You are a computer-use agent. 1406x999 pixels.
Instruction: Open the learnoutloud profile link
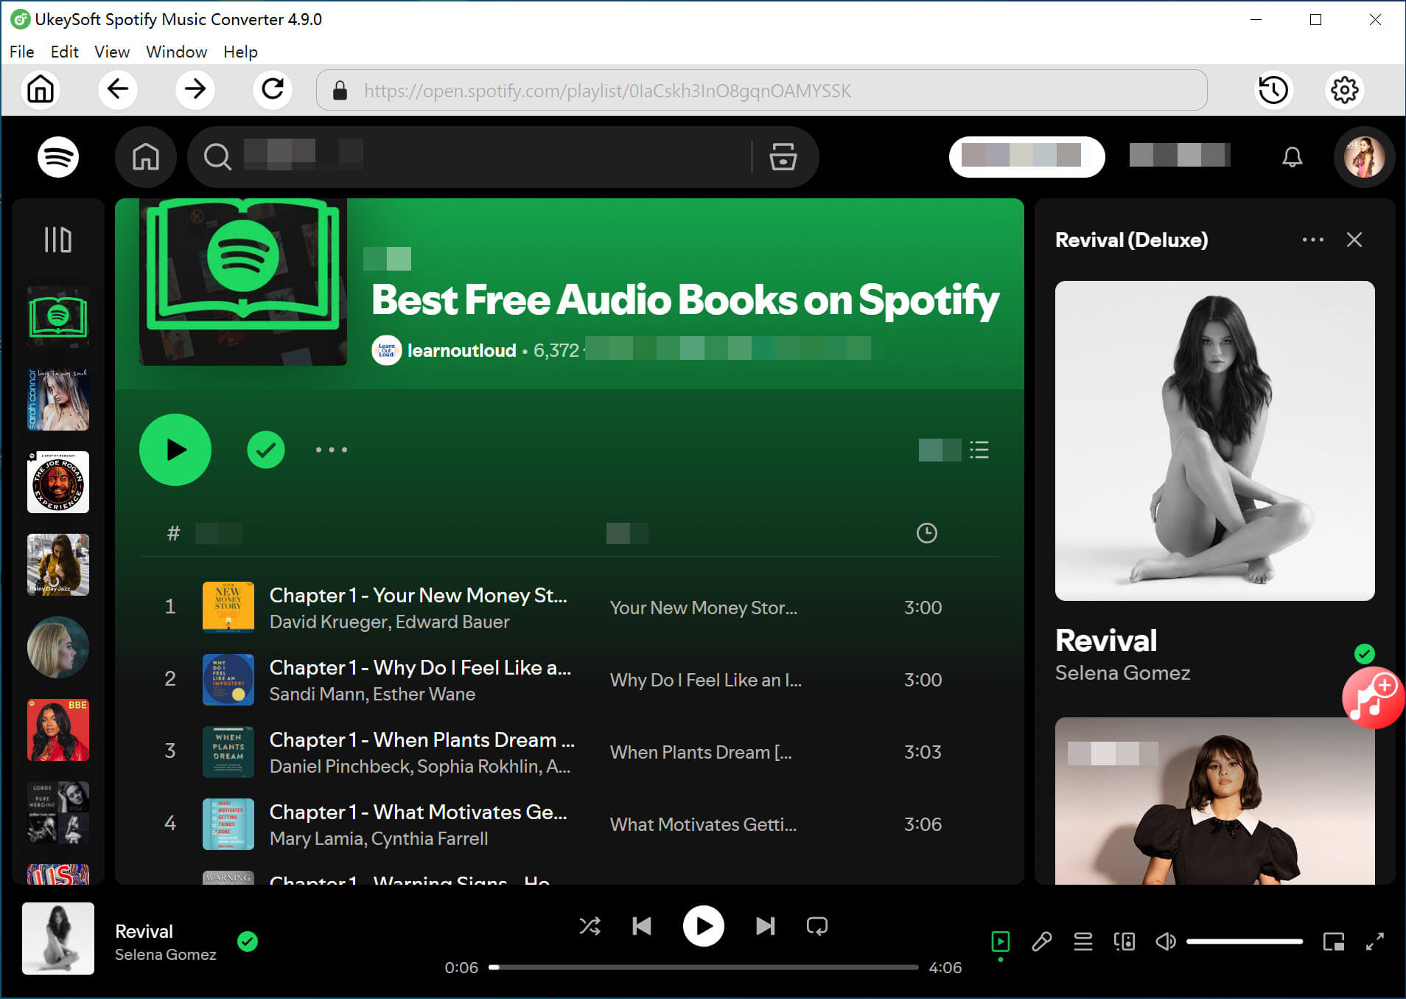[x=461, y=350]
